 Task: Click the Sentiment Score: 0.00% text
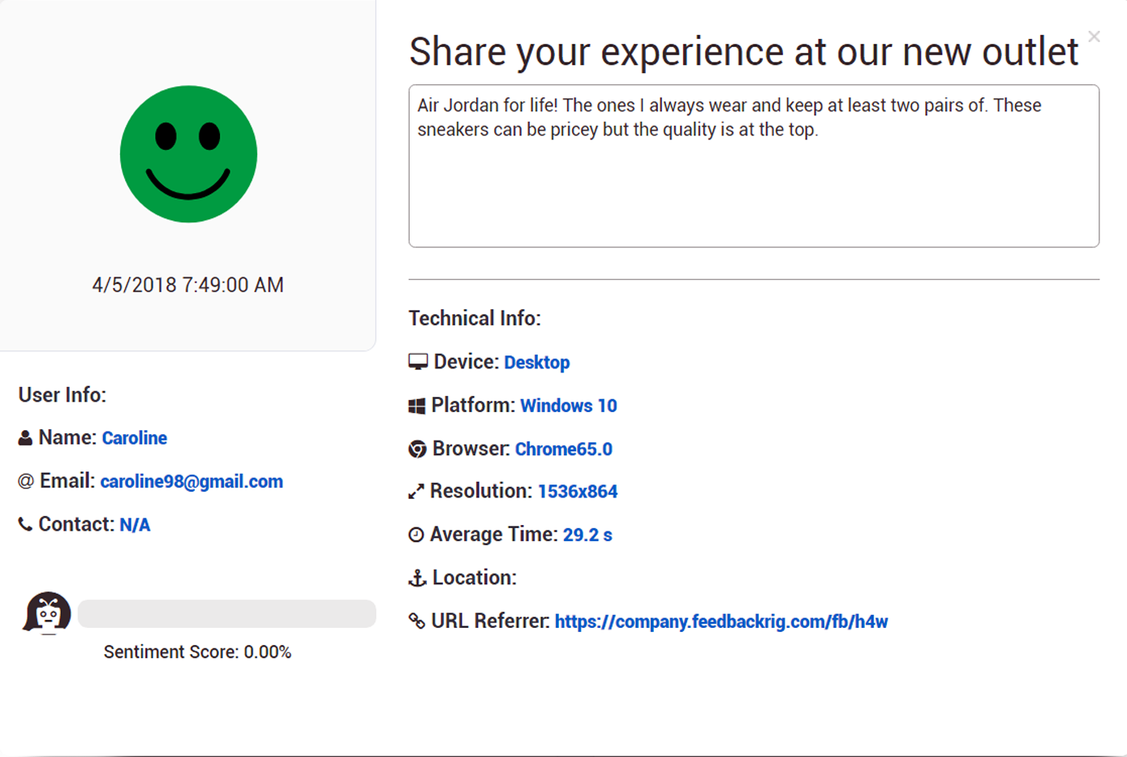click(197, 652)
